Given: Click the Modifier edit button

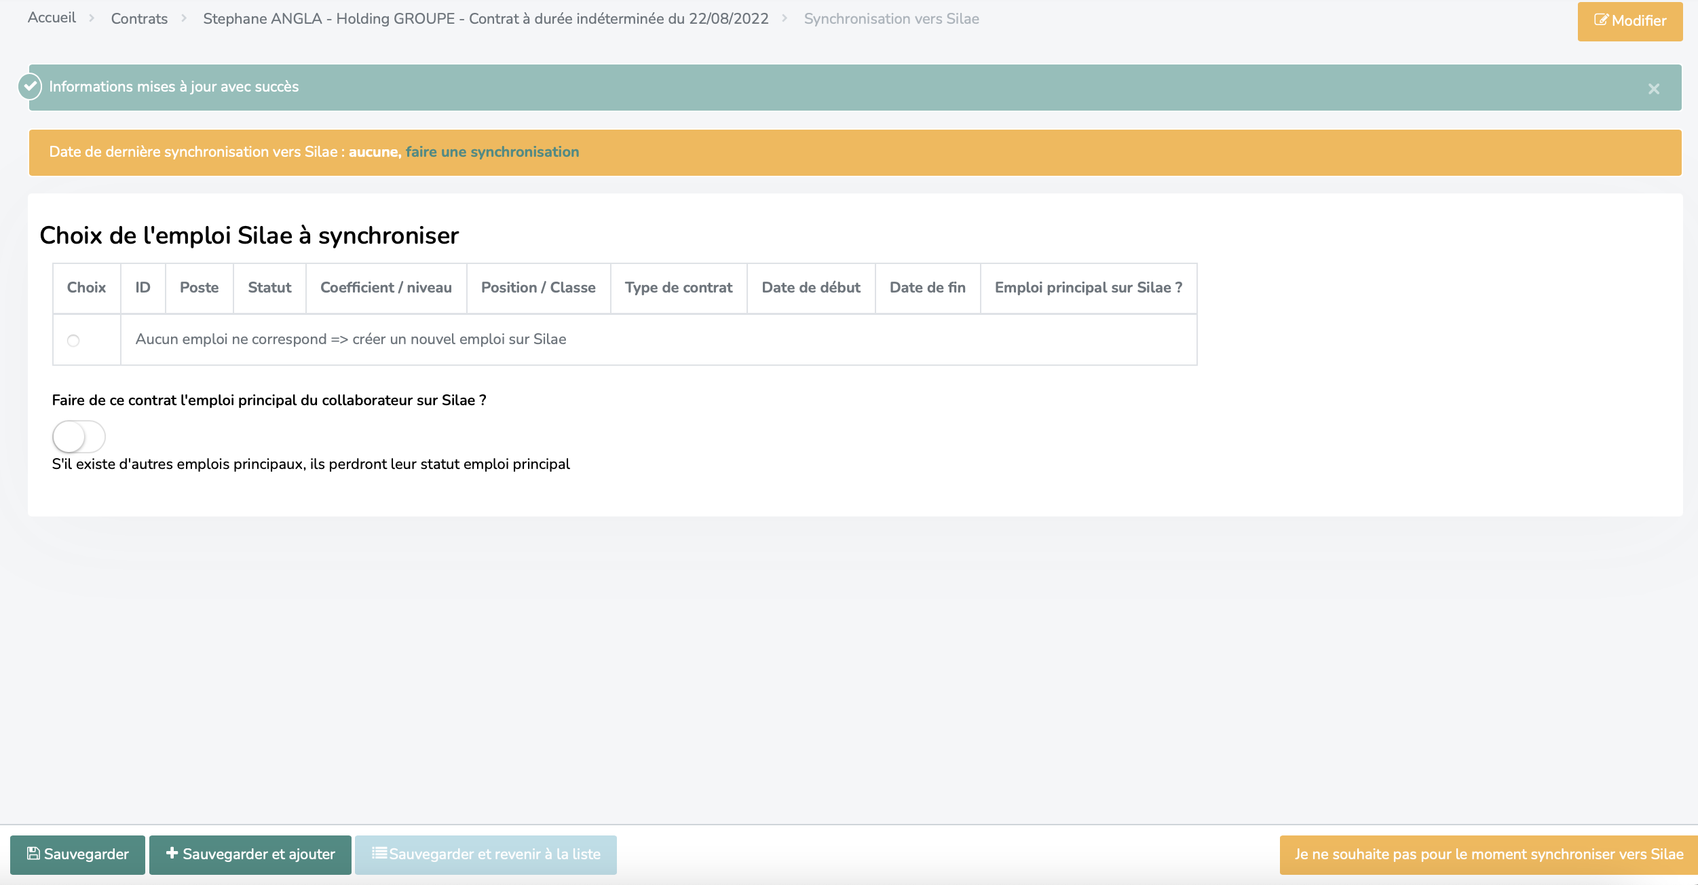Looking at the screenshot, I should [x=1629, y=21].
